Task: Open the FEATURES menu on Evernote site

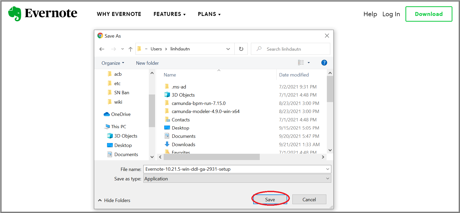Action: click(170, 14)
